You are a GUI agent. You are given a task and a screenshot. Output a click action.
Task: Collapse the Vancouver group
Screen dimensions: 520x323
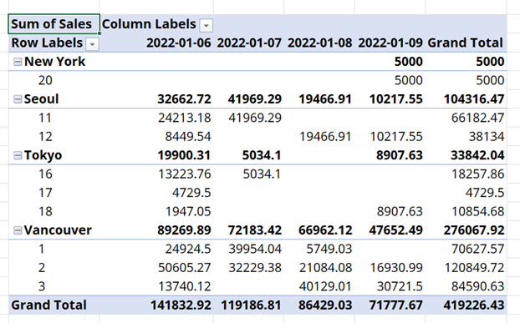point(18,230)
